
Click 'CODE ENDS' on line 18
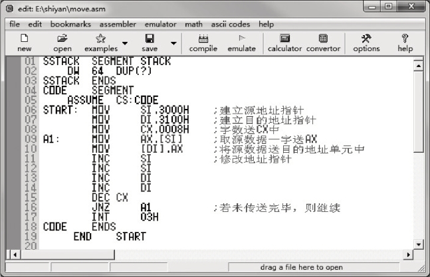[x=79, y=227]
